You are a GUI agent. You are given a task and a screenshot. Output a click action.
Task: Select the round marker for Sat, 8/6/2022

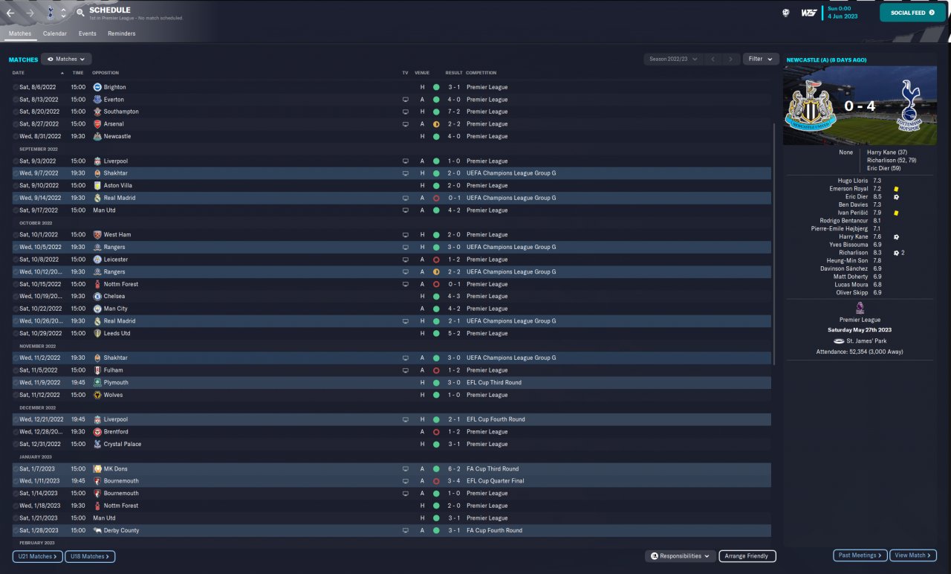coord(16,87)
